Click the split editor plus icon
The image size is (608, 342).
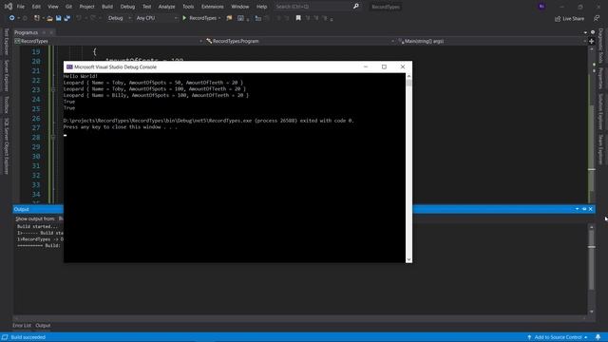pyautogui.click(x=591, y=41)
